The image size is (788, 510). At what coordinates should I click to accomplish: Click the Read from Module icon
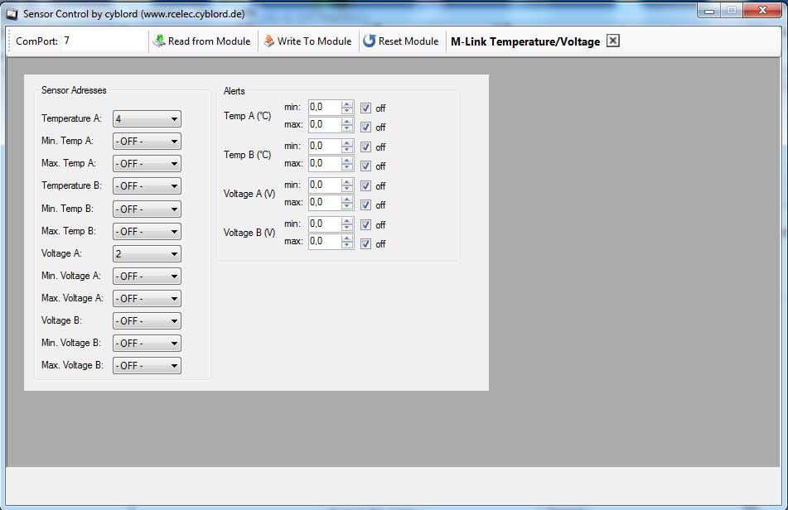159,41
